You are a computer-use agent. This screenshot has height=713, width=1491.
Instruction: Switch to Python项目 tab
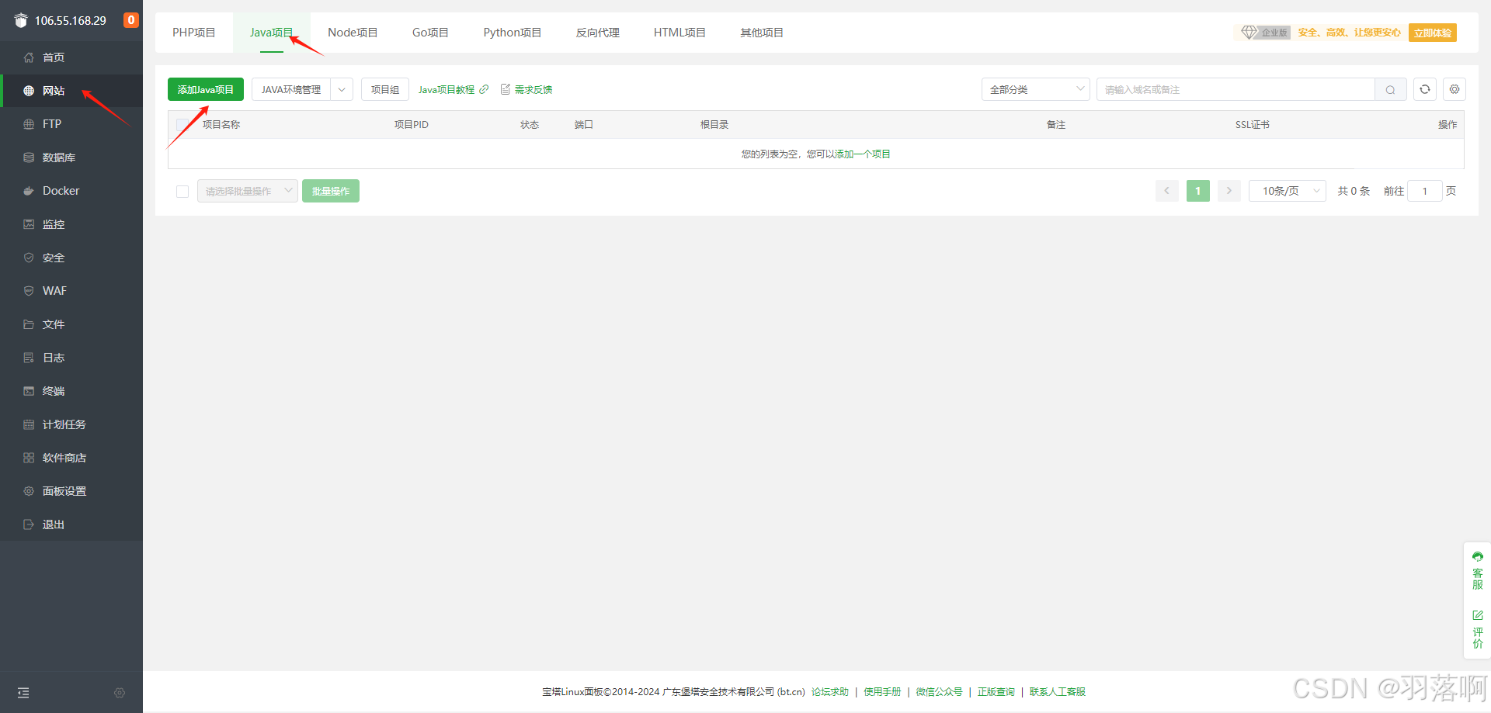click(513, 33)
